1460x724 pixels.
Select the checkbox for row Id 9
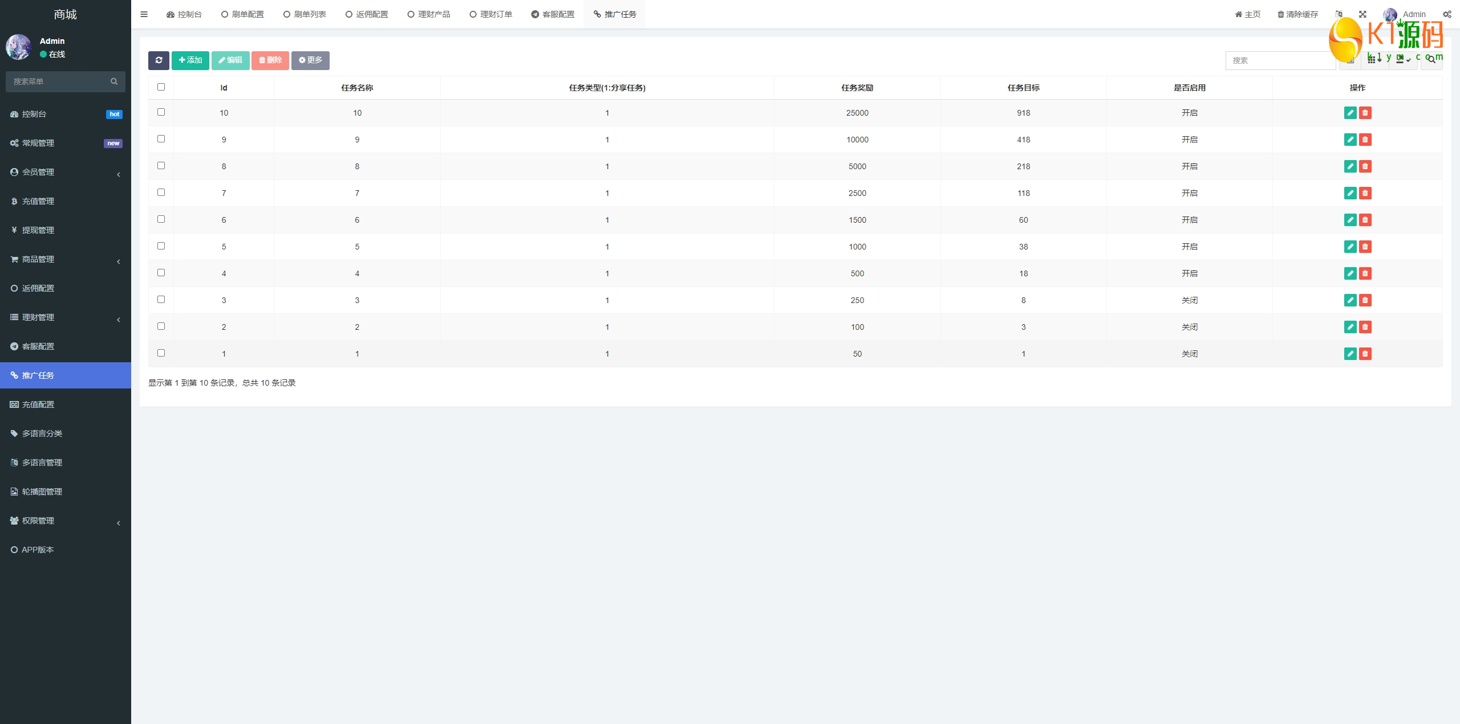[161, 139]
